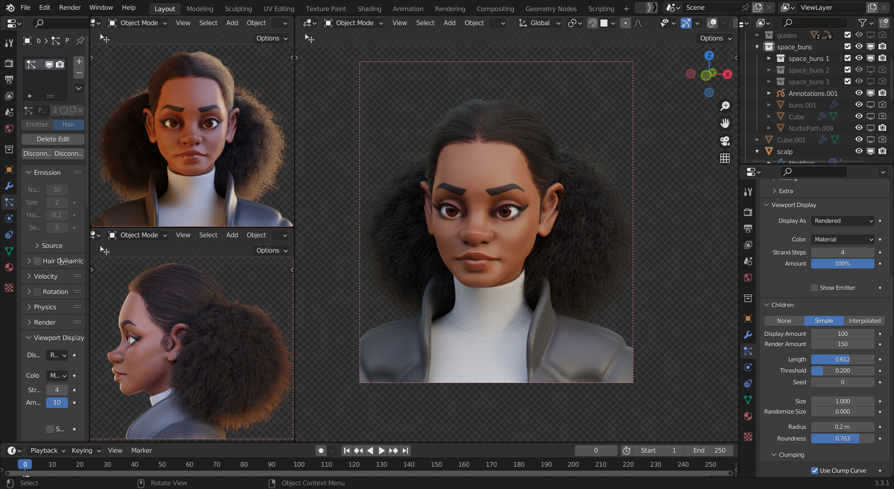Switch to the Sculpting workspace tab
The height and width of the screenshot is (489, 894).
pos(238,9)
